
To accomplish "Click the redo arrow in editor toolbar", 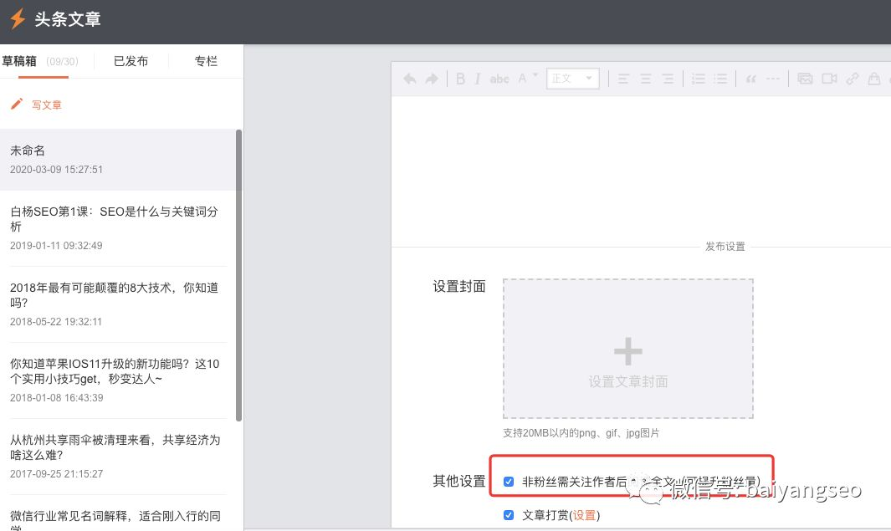I will coord(432,79).
